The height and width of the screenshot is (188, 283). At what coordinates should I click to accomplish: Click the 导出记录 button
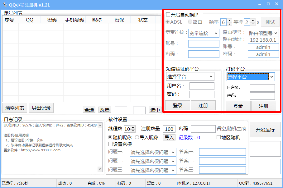(41, 108)
